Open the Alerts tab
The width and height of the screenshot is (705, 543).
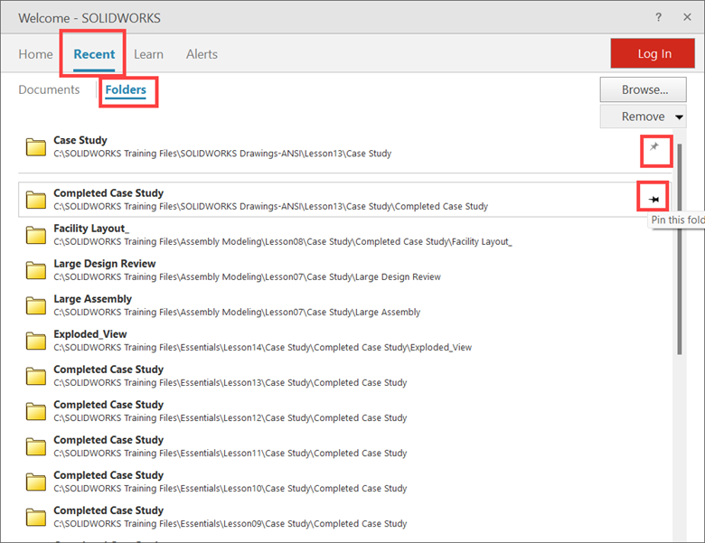point(202,54)
